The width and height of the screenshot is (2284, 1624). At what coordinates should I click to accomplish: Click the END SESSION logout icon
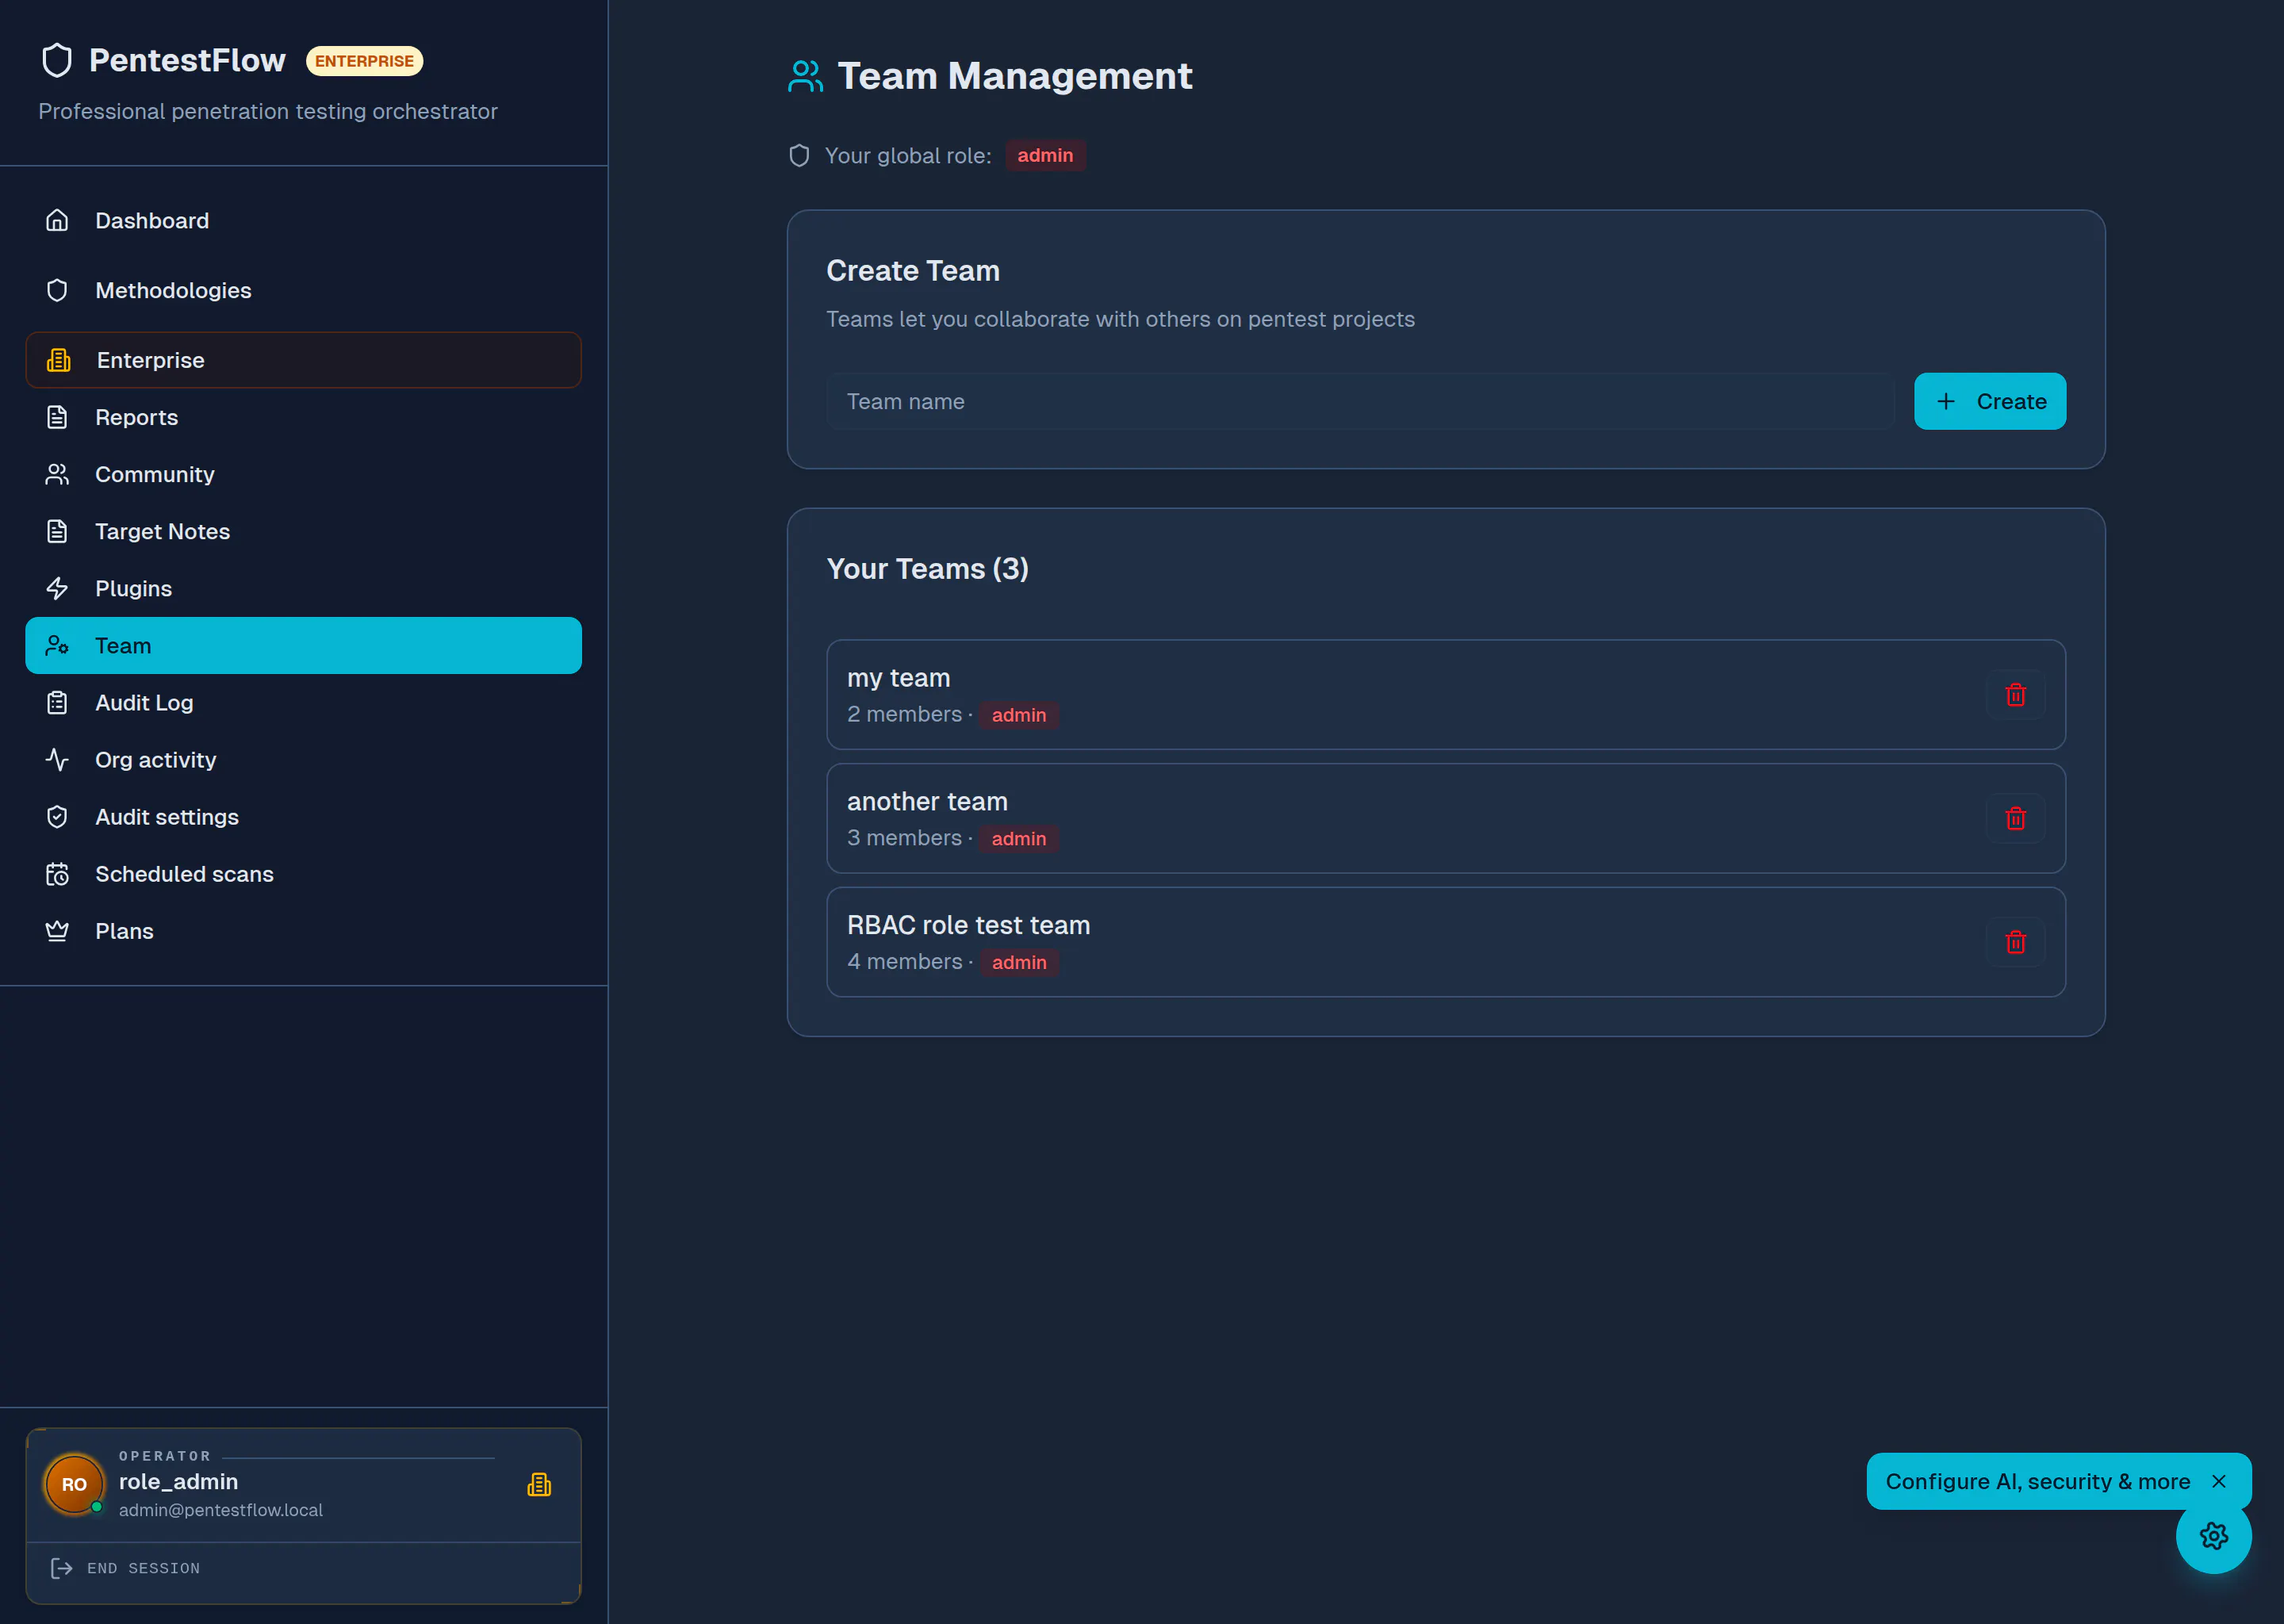62,1567
